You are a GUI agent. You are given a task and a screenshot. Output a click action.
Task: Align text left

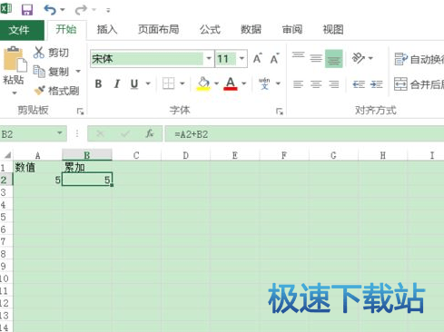pyautogui.click(x=298, y=84)
